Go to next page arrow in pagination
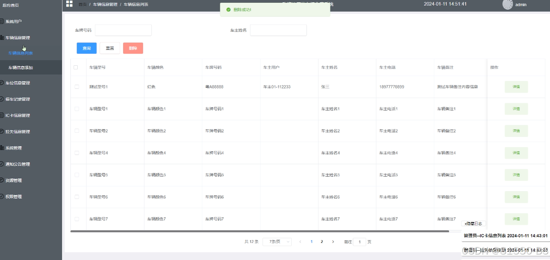The image size is (550, 260). point(333,241)
